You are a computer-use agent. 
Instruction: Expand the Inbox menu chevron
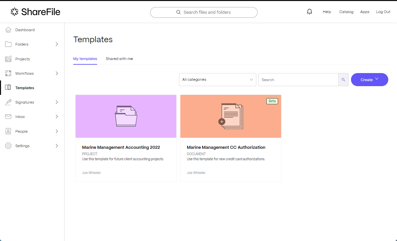(57, 116)
